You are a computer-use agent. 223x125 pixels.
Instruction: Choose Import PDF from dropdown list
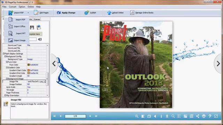pyautogui.click(x=17, y=19)
